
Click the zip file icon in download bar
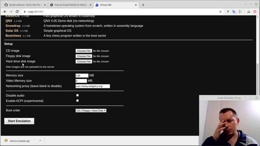point(6,141)
